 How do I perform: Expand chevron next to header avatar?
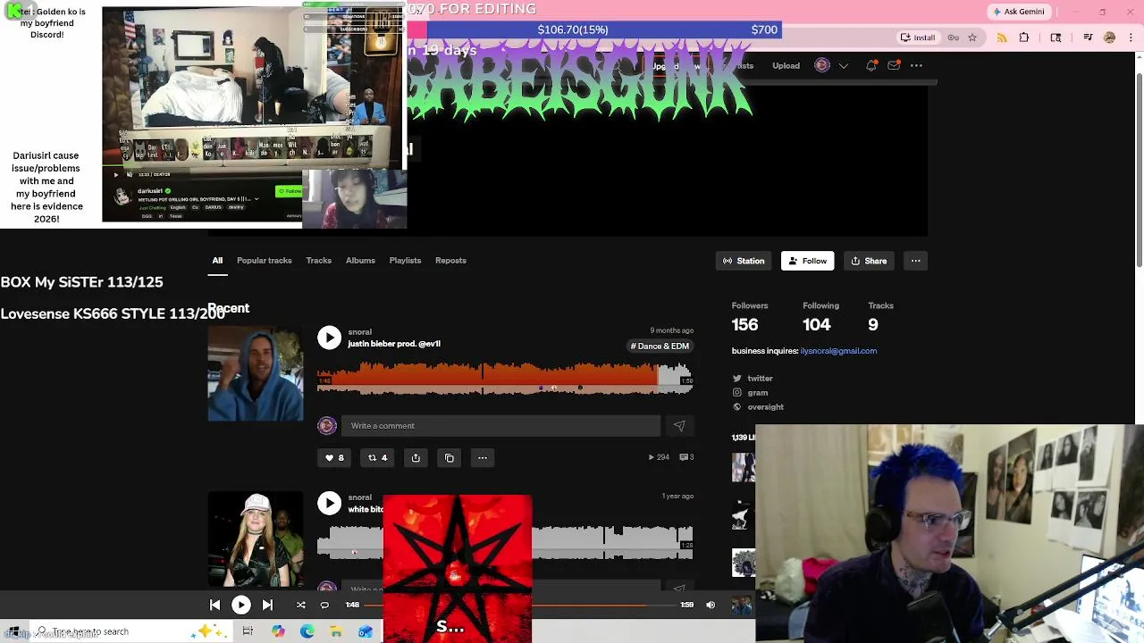tap(843, 66)
